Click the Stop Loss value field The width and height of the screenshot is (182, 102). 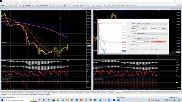coord(141,29)
